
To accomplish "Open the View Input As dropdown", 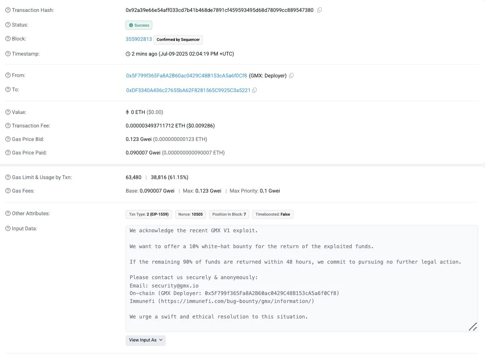I will pos(145,340).
